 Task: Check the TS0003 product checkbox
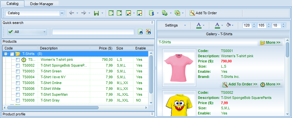pos(18,71)
